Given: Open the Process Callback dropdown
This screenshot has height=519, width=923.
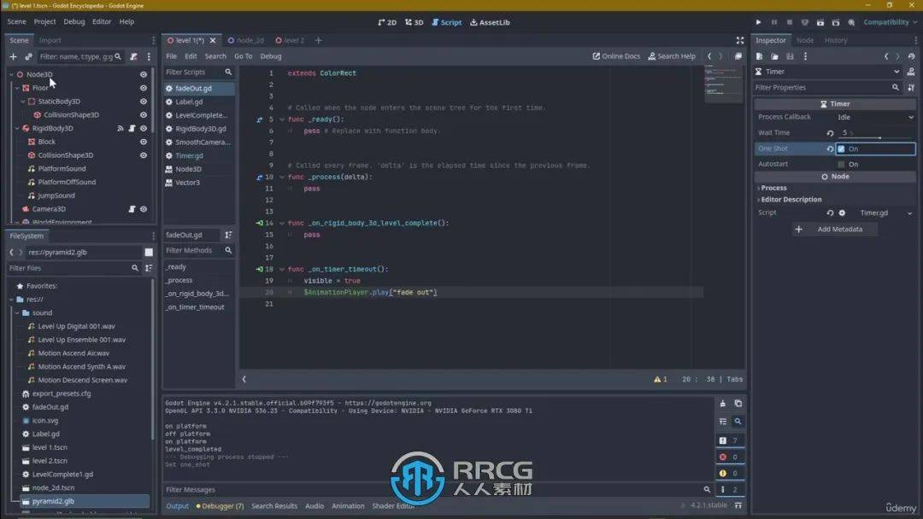Looking at the screenshot, I should 874,117.
